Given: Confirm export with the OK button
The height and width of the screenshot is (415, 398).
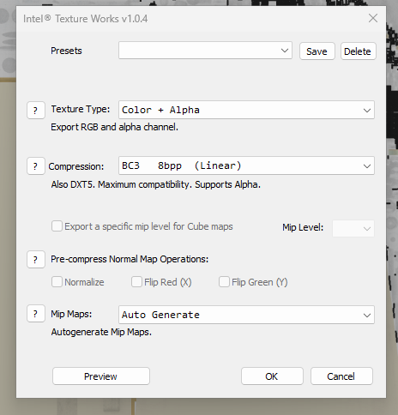Looking at the screenshot, I should coord(272,376).
